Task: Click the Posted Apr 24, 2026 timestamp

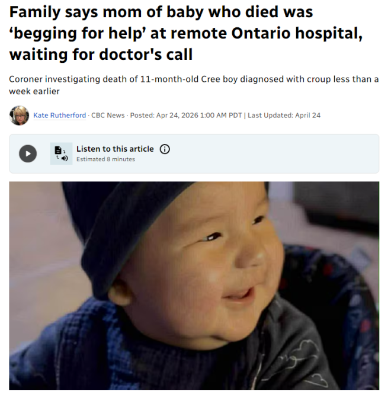Action: tap(185, 116)
